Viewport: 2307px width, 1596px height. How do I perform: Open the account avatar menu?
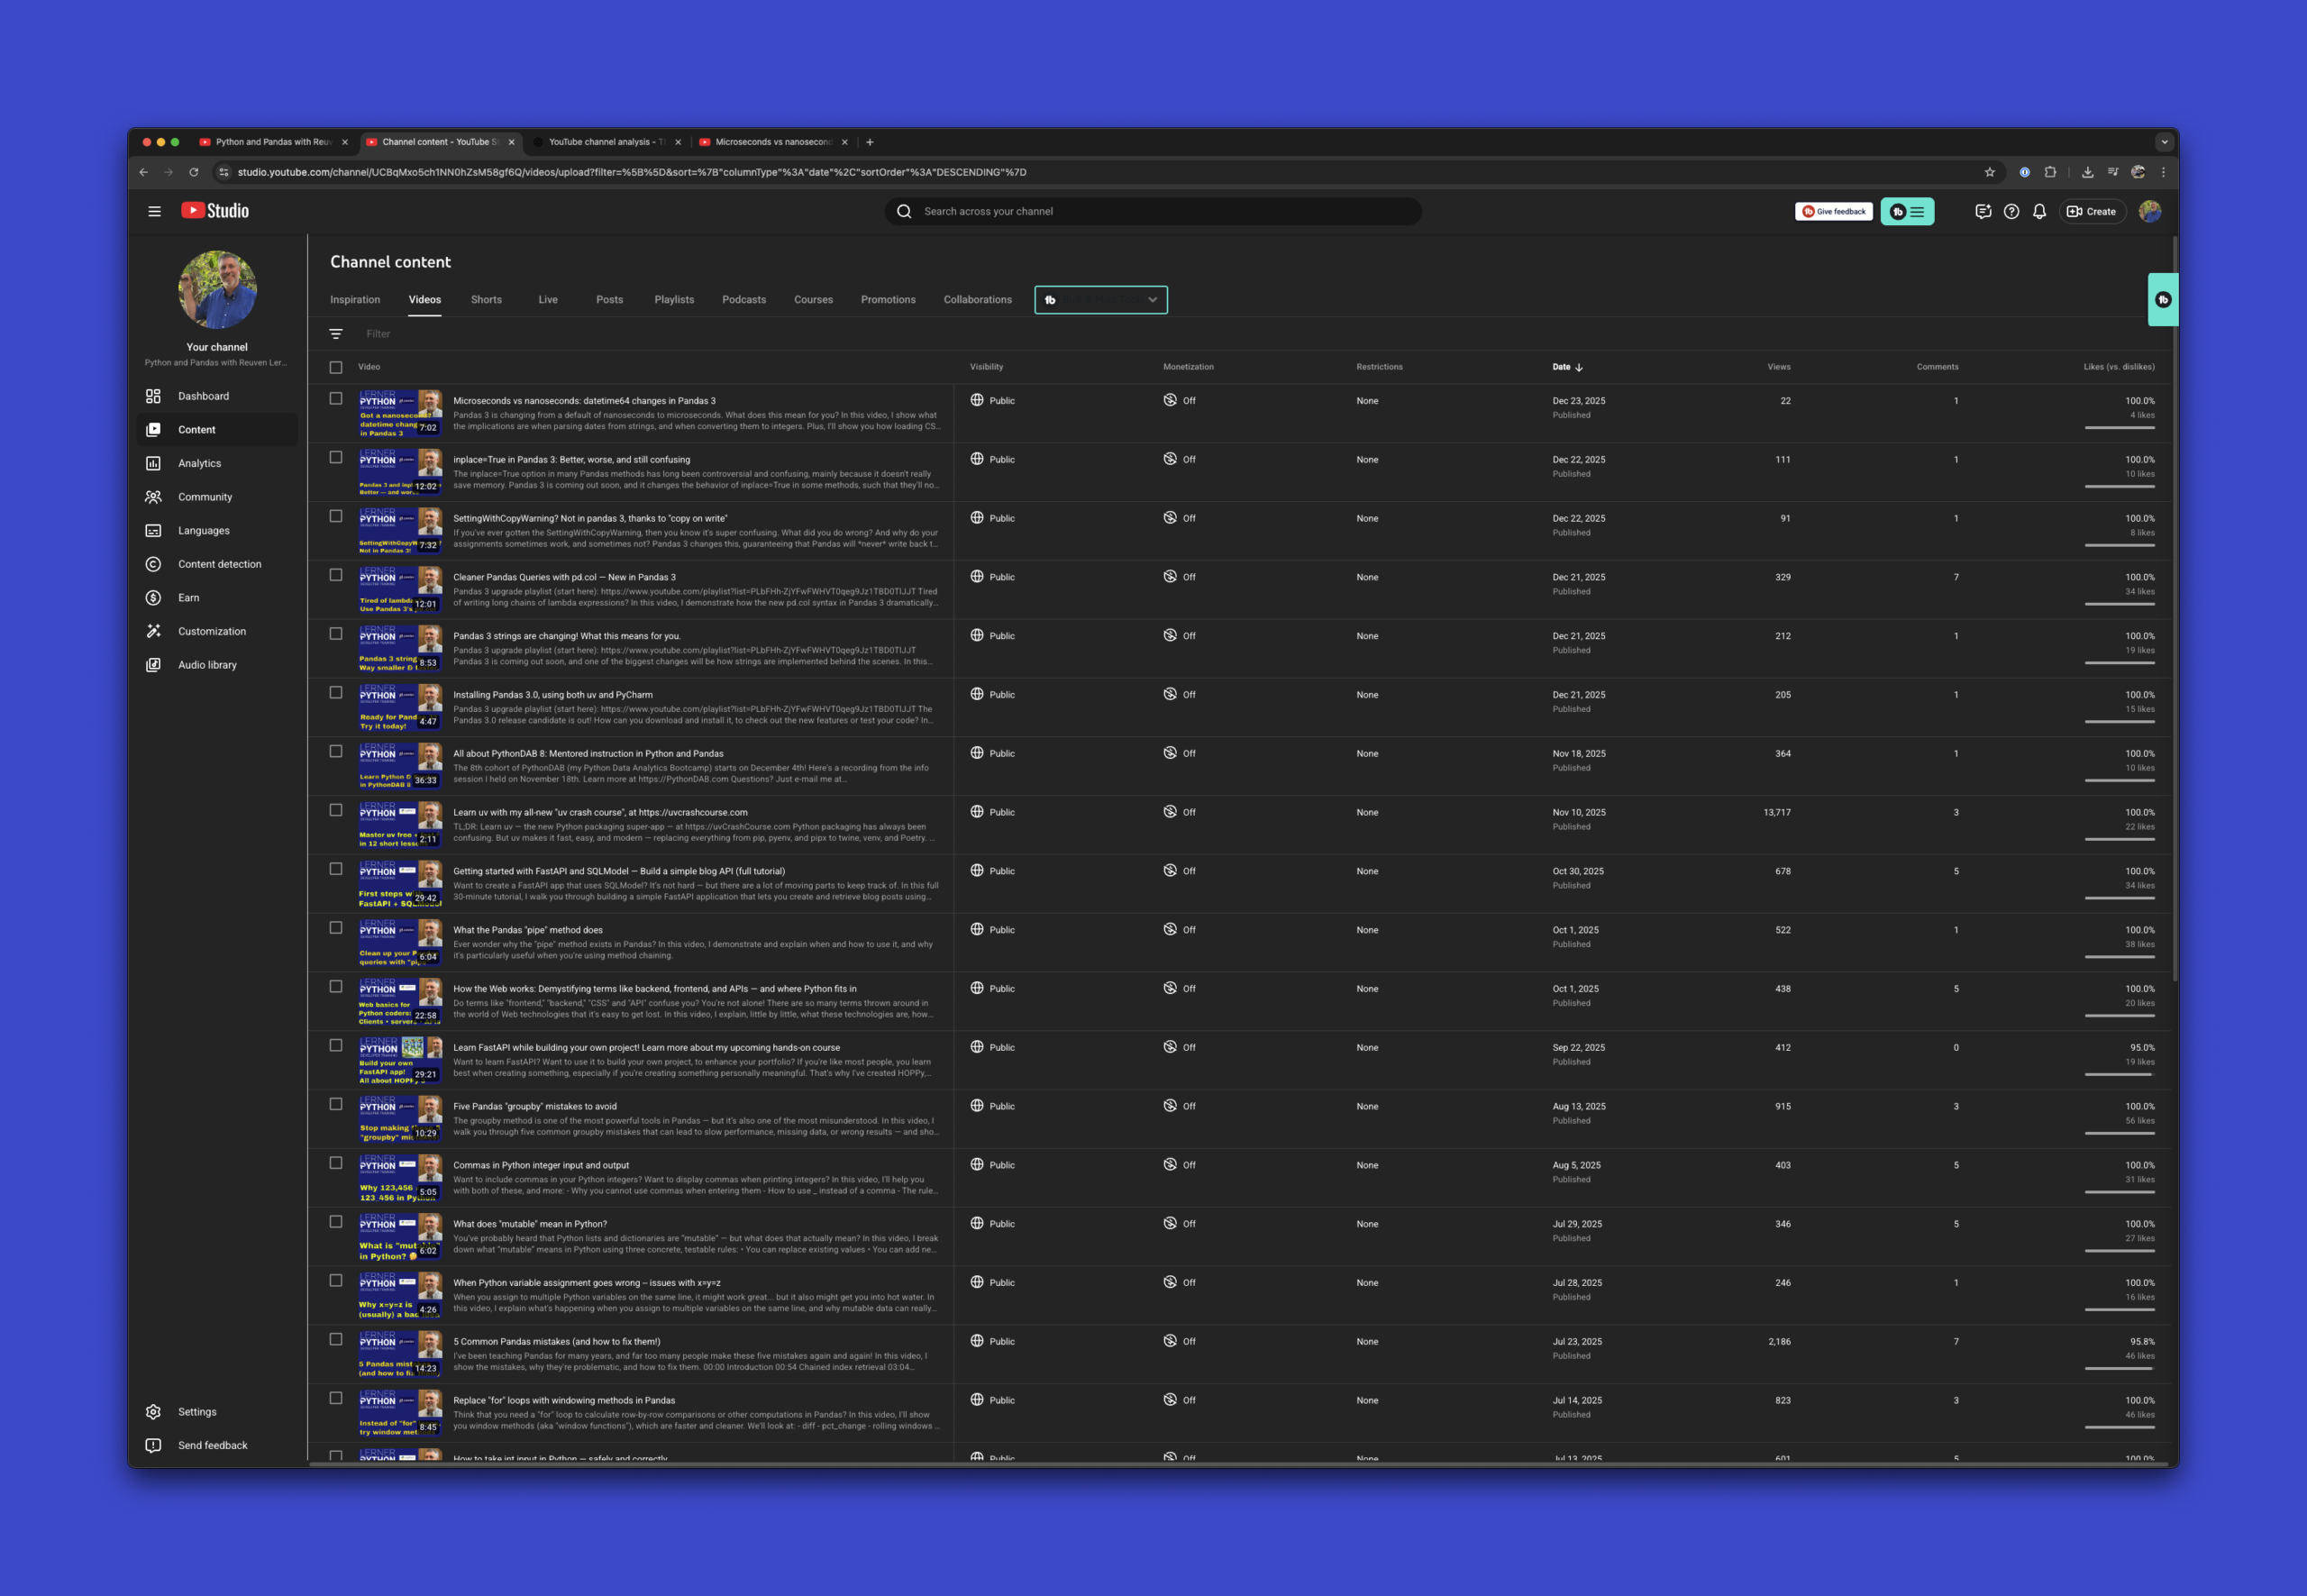pos(2149,211)
